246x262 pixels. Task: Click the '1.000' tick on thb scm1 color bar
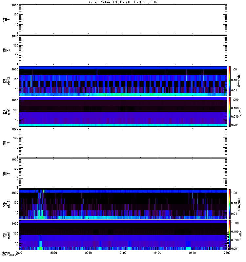[x=235, y=100]
